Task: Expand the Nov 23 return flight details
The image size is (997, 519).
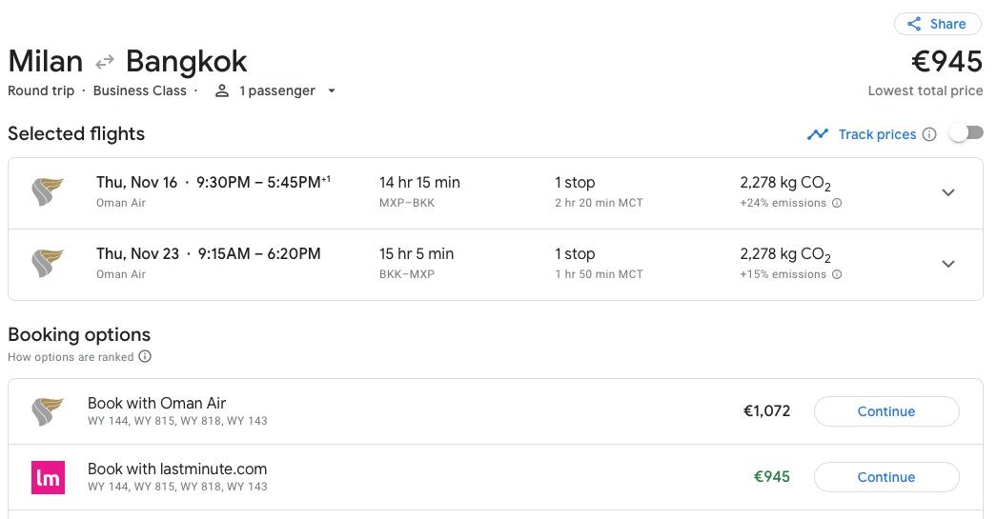Action: [948, 264]
